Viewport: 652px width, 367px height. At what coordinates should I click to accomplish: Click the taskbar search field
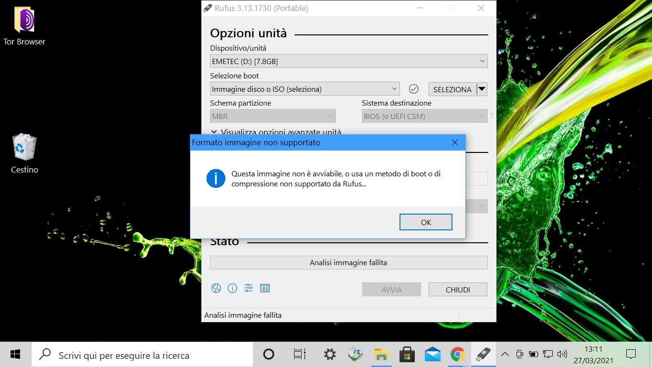click(142, 355)
